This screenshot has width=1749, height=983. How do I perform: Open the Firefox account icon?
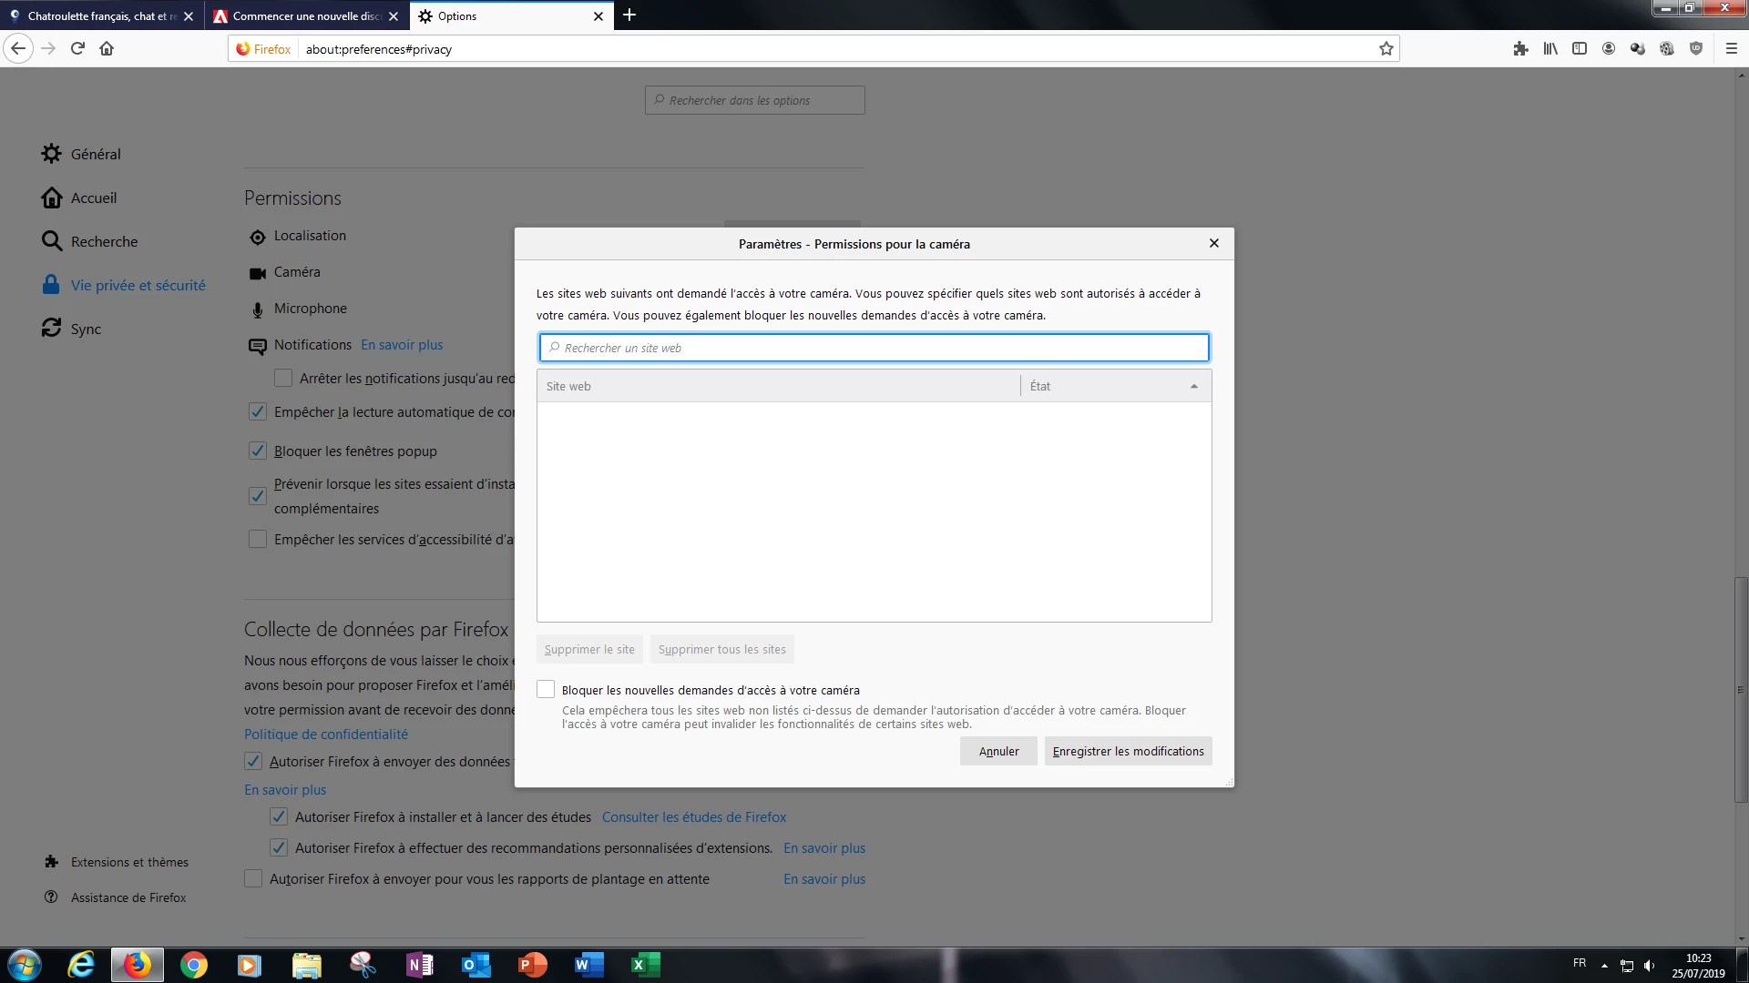1609,49
